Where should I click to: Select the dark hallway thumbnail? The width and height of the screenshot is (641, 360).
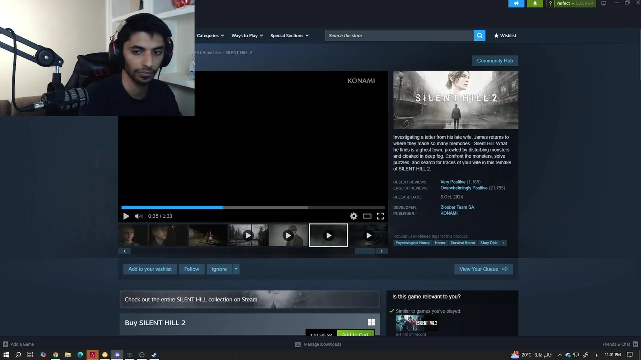click(x=208, y=235)
